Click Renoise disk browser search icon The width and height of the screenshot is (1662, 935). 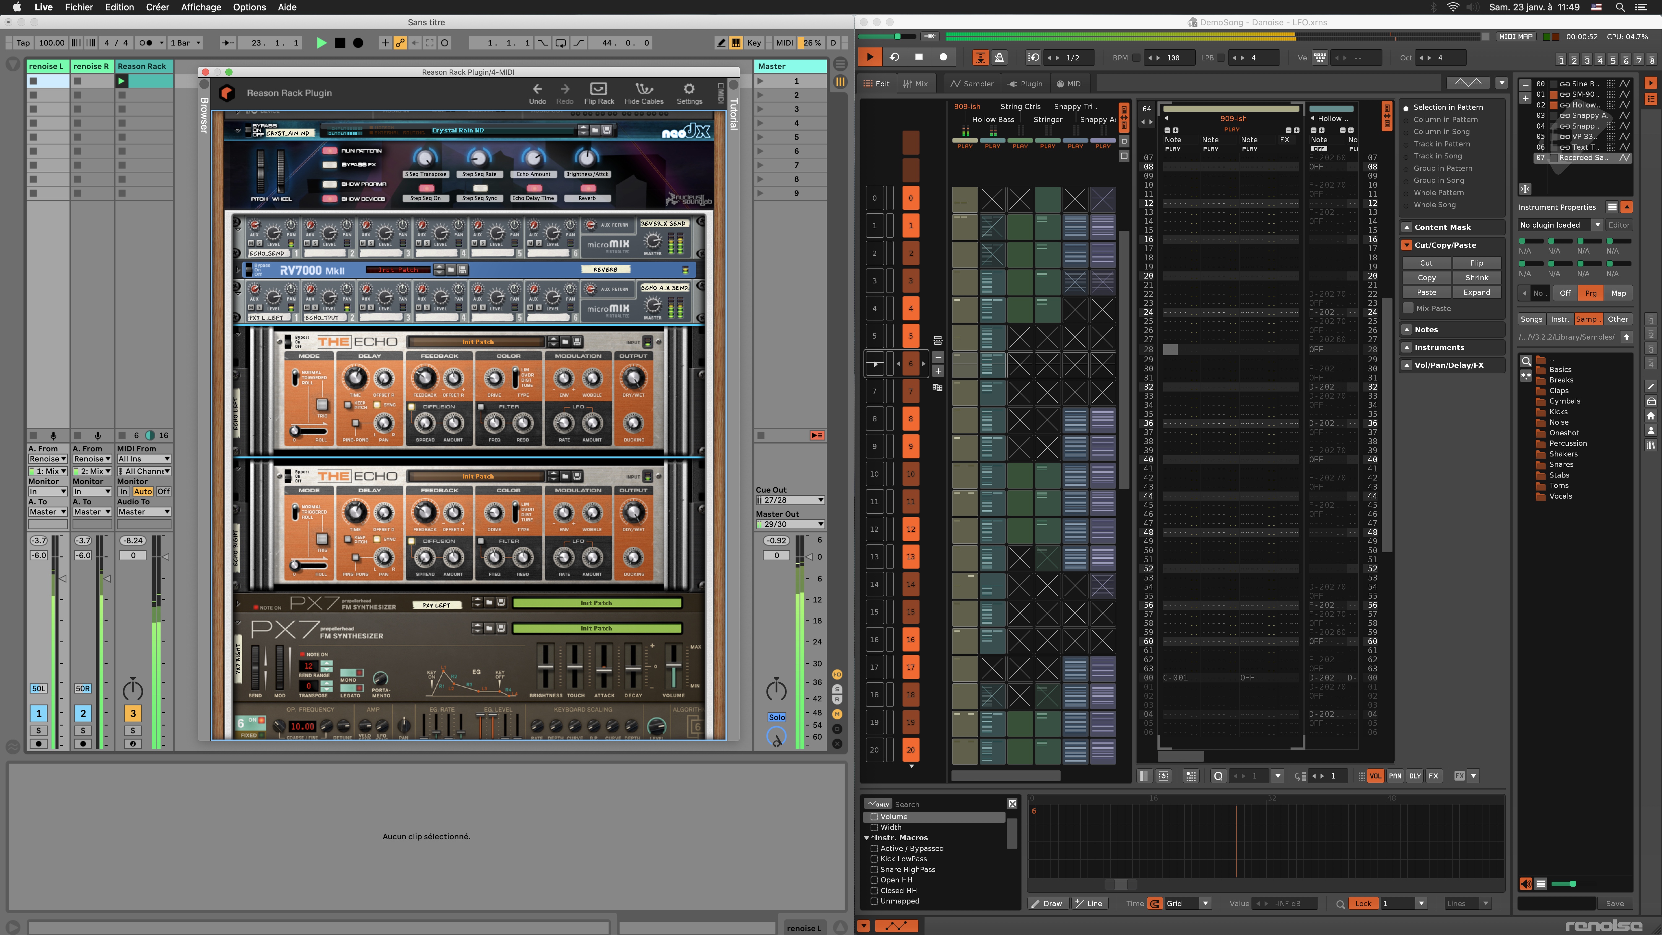click(1526, 361)
